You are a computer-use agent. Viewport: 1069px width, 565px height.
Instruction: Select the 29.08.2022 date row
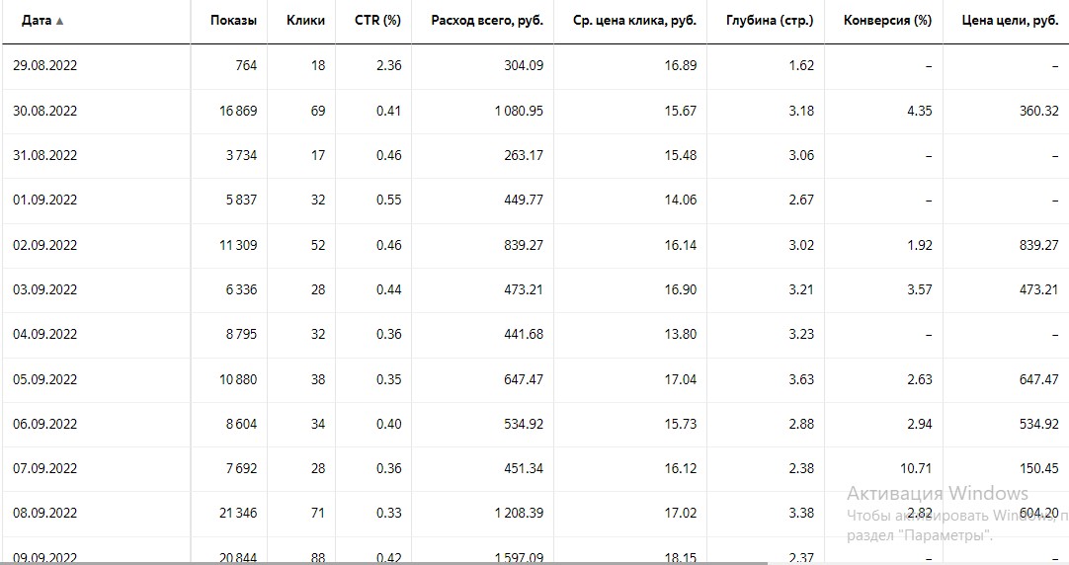45,66
